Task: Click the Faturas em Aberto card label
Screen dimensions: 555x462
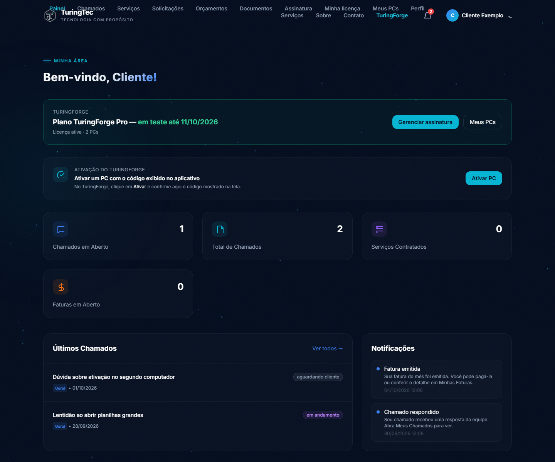Action: 76,305
